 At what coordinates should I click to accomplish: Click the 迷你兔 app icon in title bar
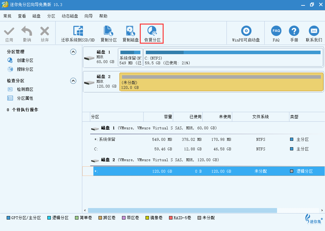pyautogui.click(x=5, y=4)
